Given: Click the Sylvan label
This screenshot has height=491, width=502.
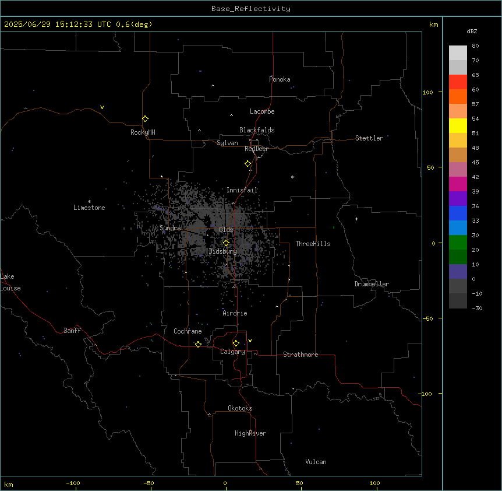Looking at the screenshot, I should pos(227,143).
